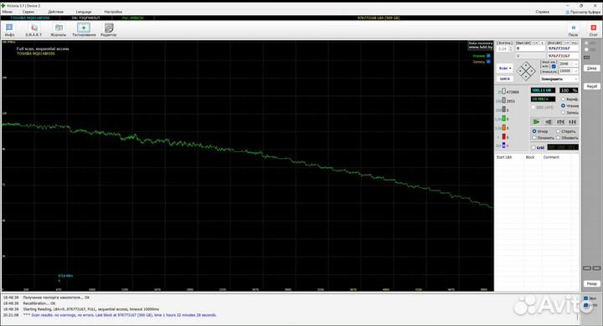Click the jump-to-end ►|◄ button
The width and height of the screenshot is (603, 326).
[572, 122]
